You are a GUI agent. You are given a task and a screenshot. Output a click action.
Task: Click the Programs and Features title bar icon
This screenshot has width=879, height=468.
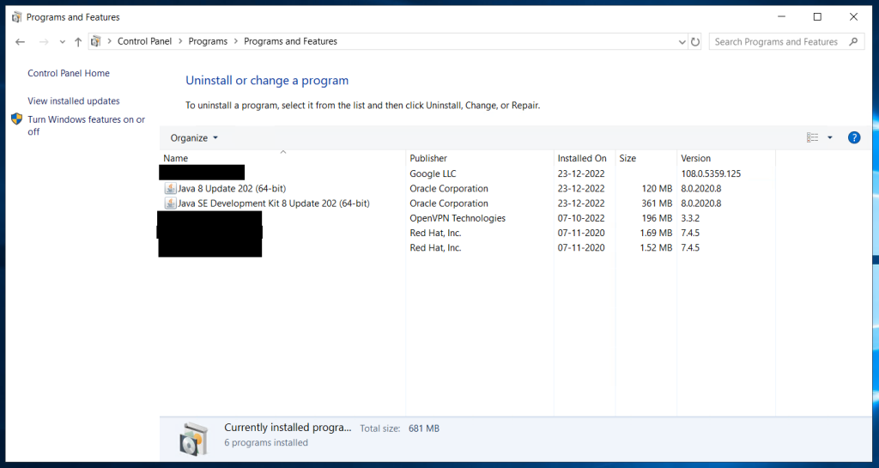pyautogui.click(x=17, y=17)
